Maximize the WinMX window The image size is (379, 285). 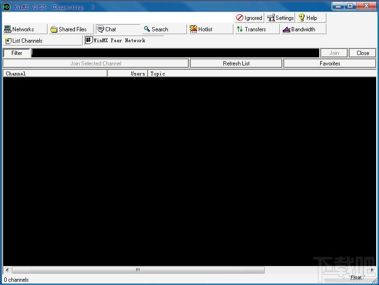point(350,6)
